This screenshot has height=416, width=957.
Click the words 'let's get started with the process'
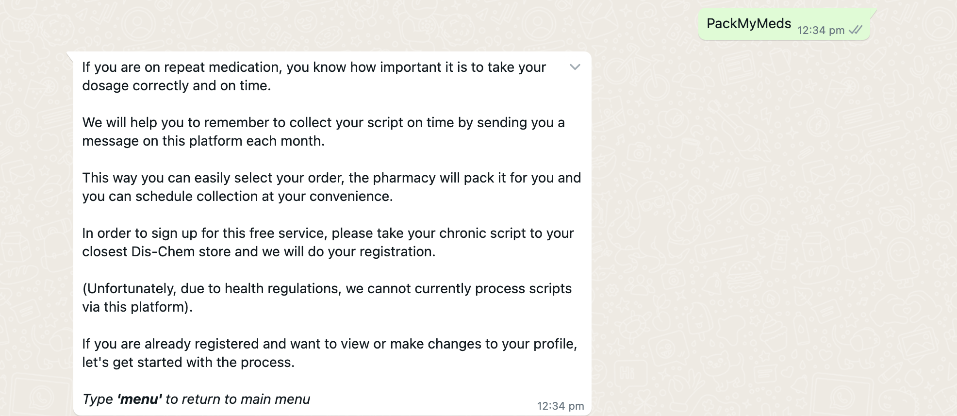(x=188, y=362)
